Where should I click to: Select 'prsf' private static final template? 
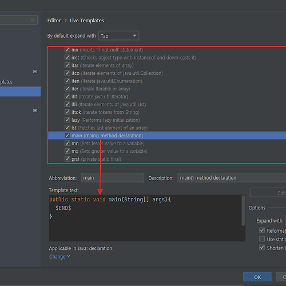[96, 159]
